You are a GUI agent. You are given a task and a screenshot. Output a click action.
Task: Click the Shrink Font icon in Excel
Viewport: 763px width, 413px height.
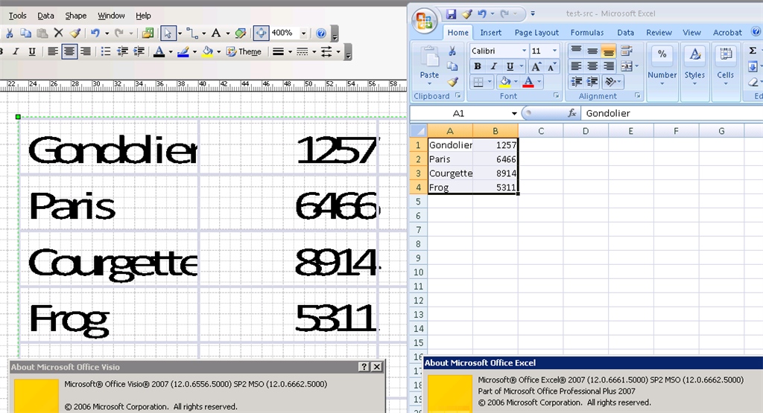(551, 66)
